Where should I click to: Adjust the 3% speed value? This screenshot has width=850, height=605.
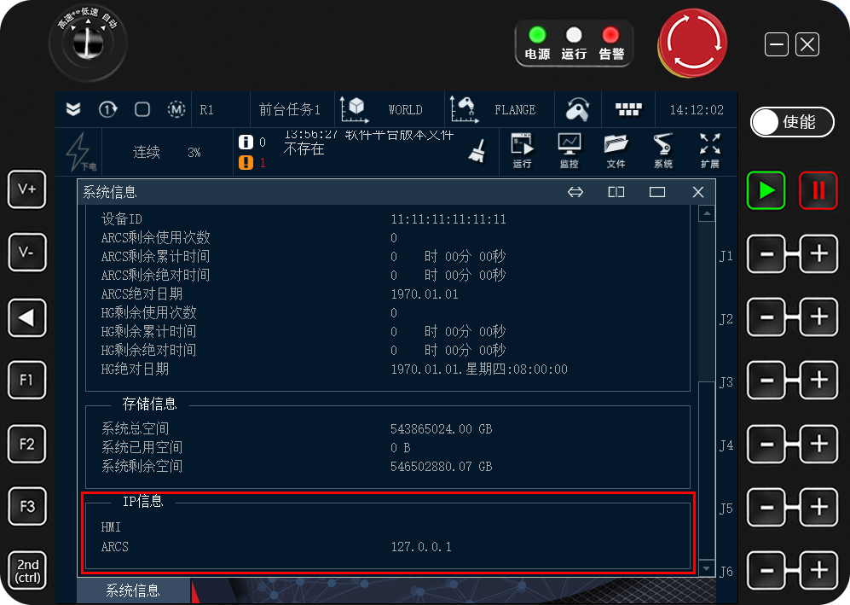click(194, 153)
